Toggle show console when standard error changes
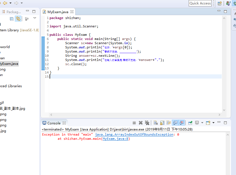 [182, 123]
